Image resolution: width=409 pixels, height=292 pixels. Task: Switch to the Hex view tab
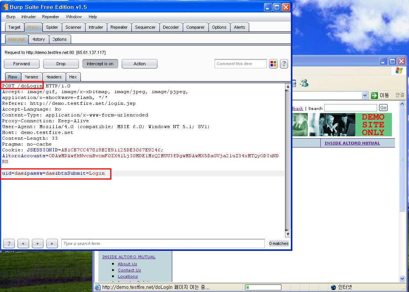coord(73,77)
